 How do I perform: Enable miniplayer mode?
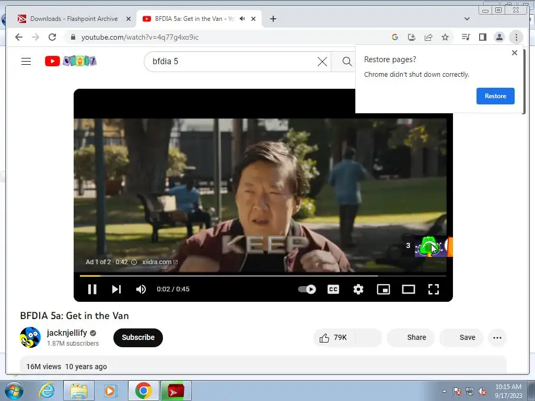(383, 289)
